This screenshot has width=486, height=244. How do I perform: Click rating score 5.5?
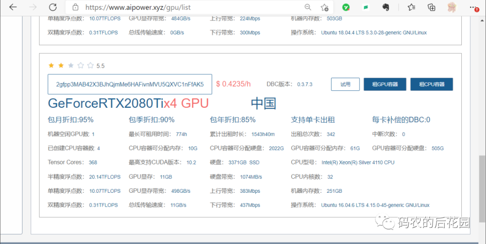coord(100,66)
